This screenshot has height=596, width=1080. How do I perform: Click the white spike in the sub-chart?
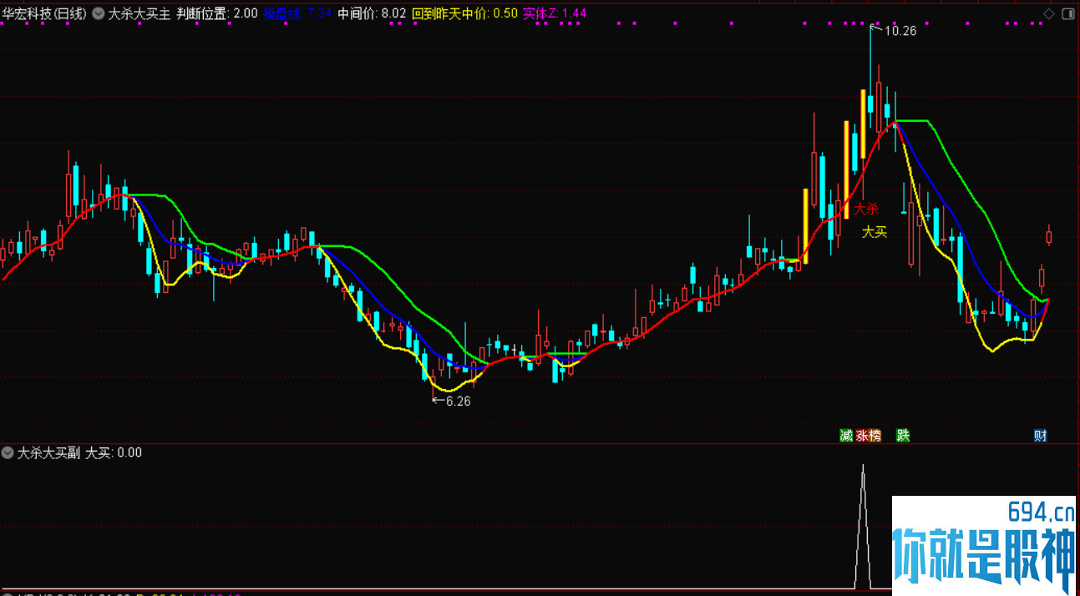[863, 528]
